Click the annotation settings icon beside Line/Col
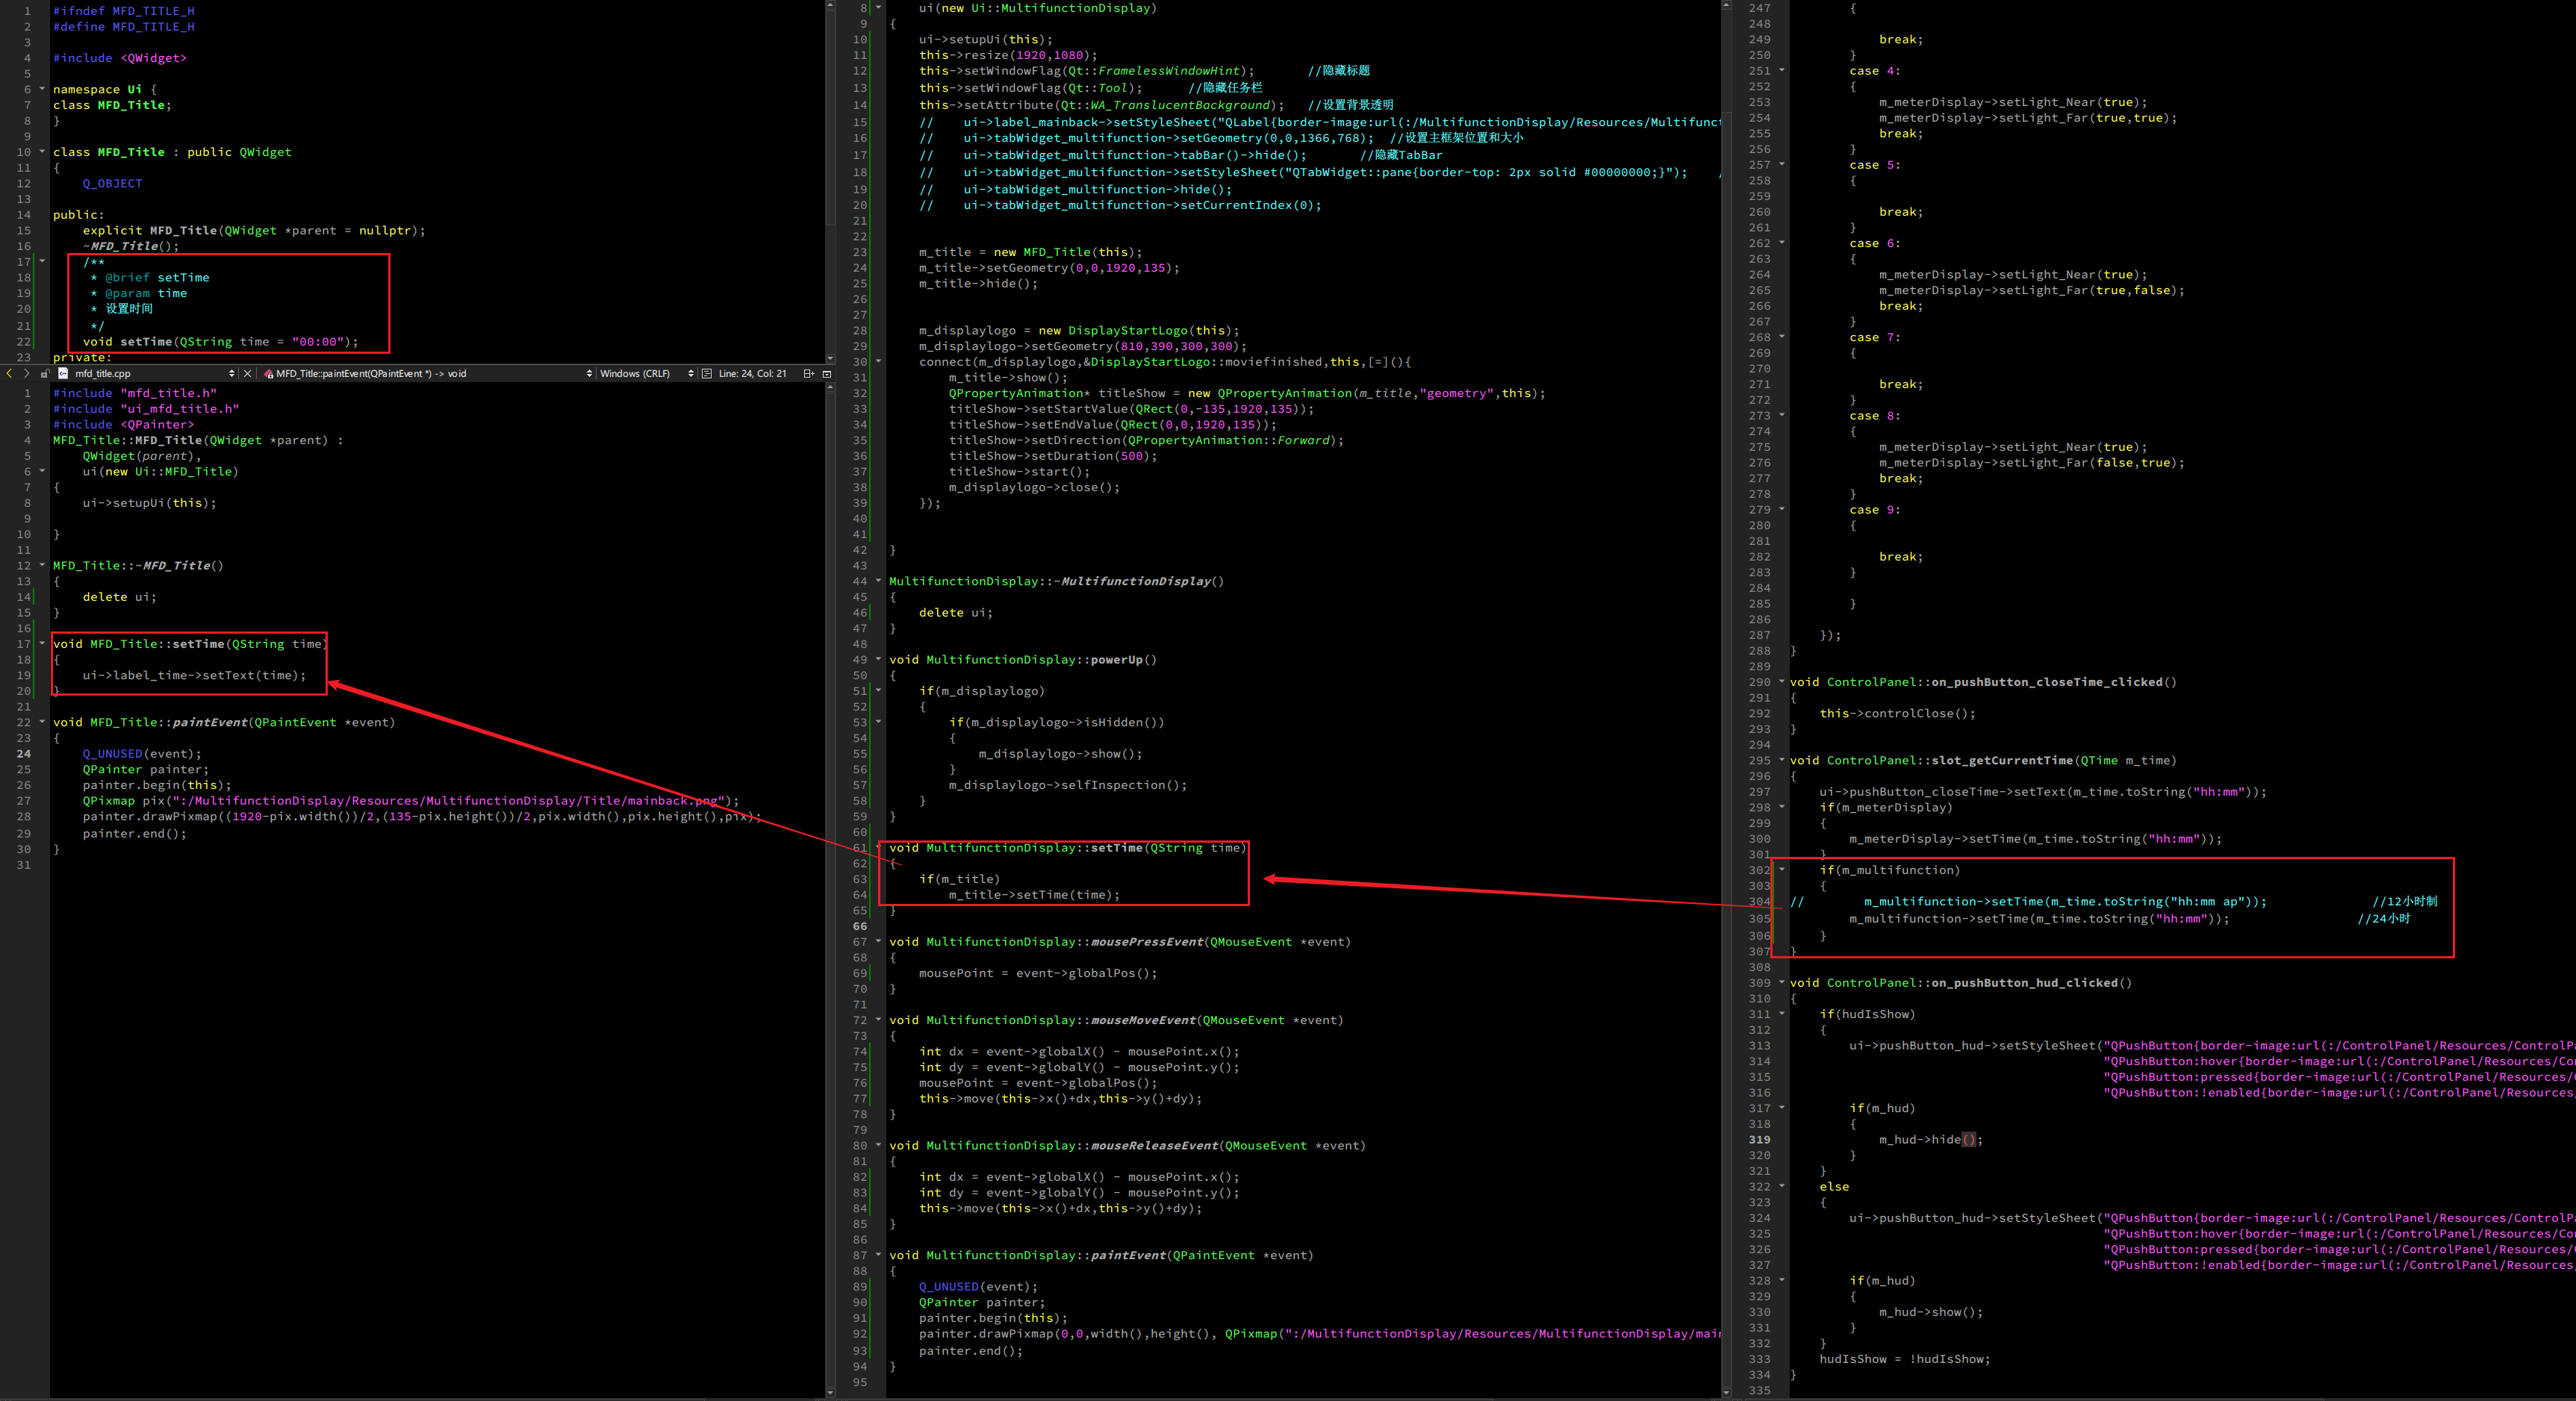The image size is (2576, 1401). tap(707, 374)
